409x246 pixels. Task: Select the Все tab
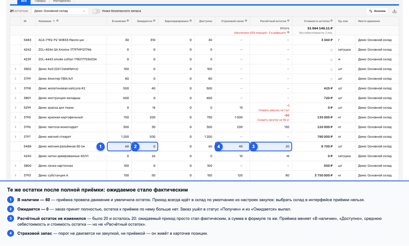coord(24,1)
